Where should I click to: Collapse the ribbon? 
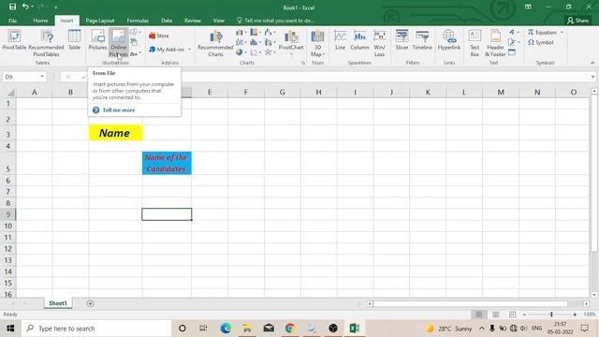(592, 63)
